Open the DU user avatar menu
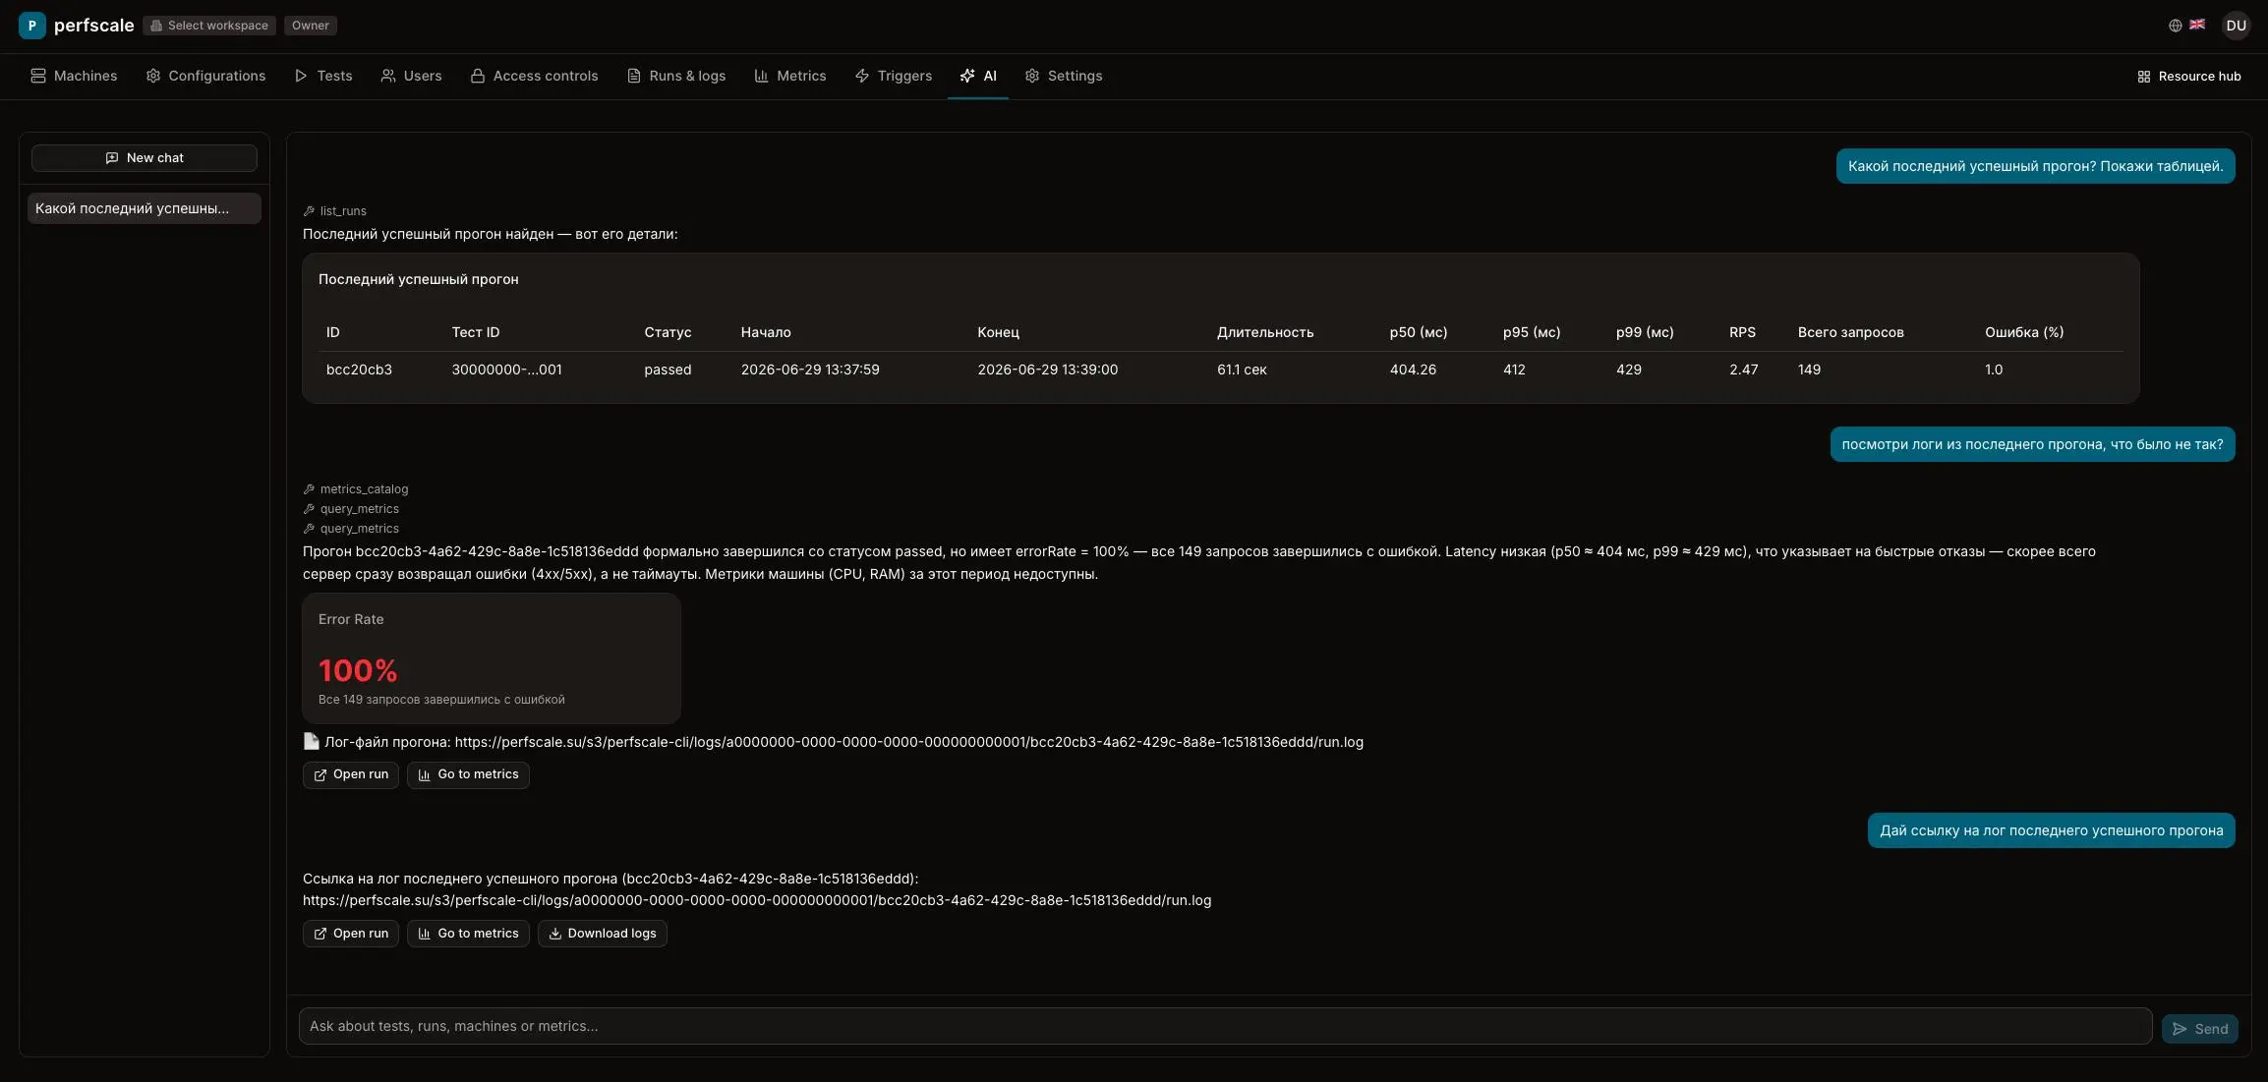The image size is (2268, 1082). [x=2236, y=26]
